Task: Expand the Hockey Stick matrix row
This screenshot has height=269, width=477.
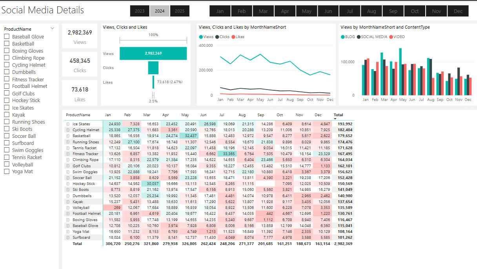Action: (68, 184)
